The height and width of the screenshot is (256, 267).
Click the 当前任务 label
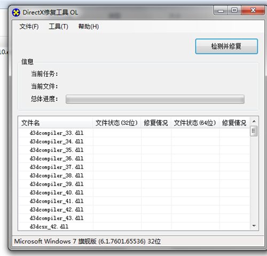44,74
